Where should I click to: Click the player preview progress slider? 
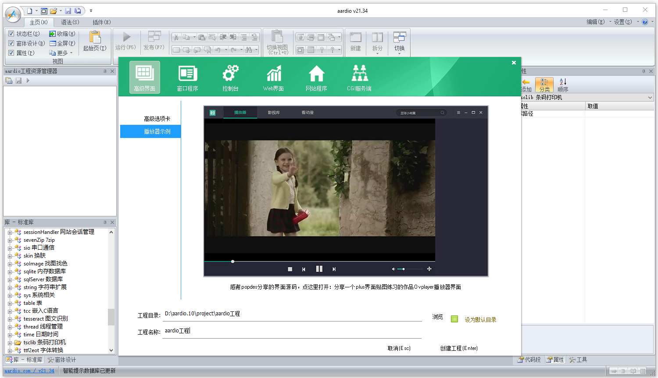pos(233,261)
